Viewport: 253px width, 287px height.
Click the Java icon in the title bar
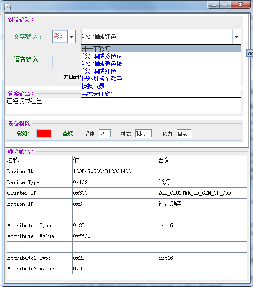click(x=7, y=7)
